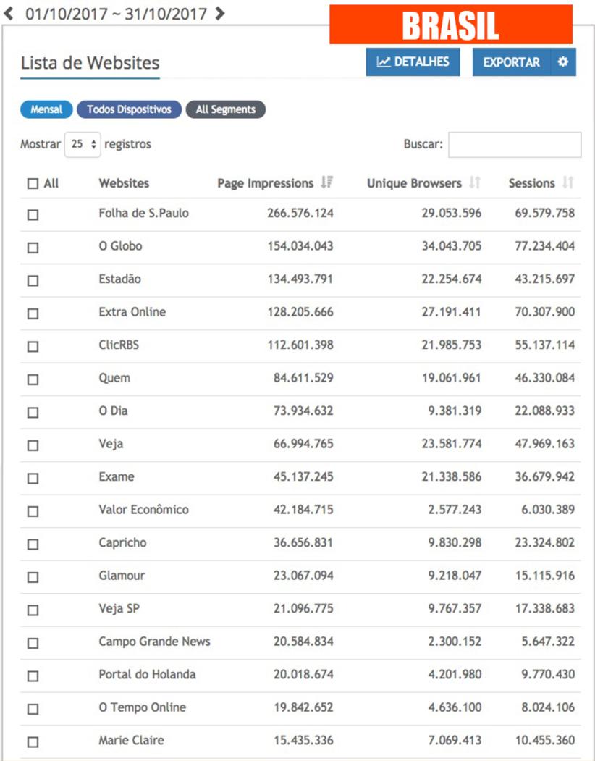Check the Marie Claire row checkbox
The width and height of the screenshot is (595, 761).
[x=33, y=742]
